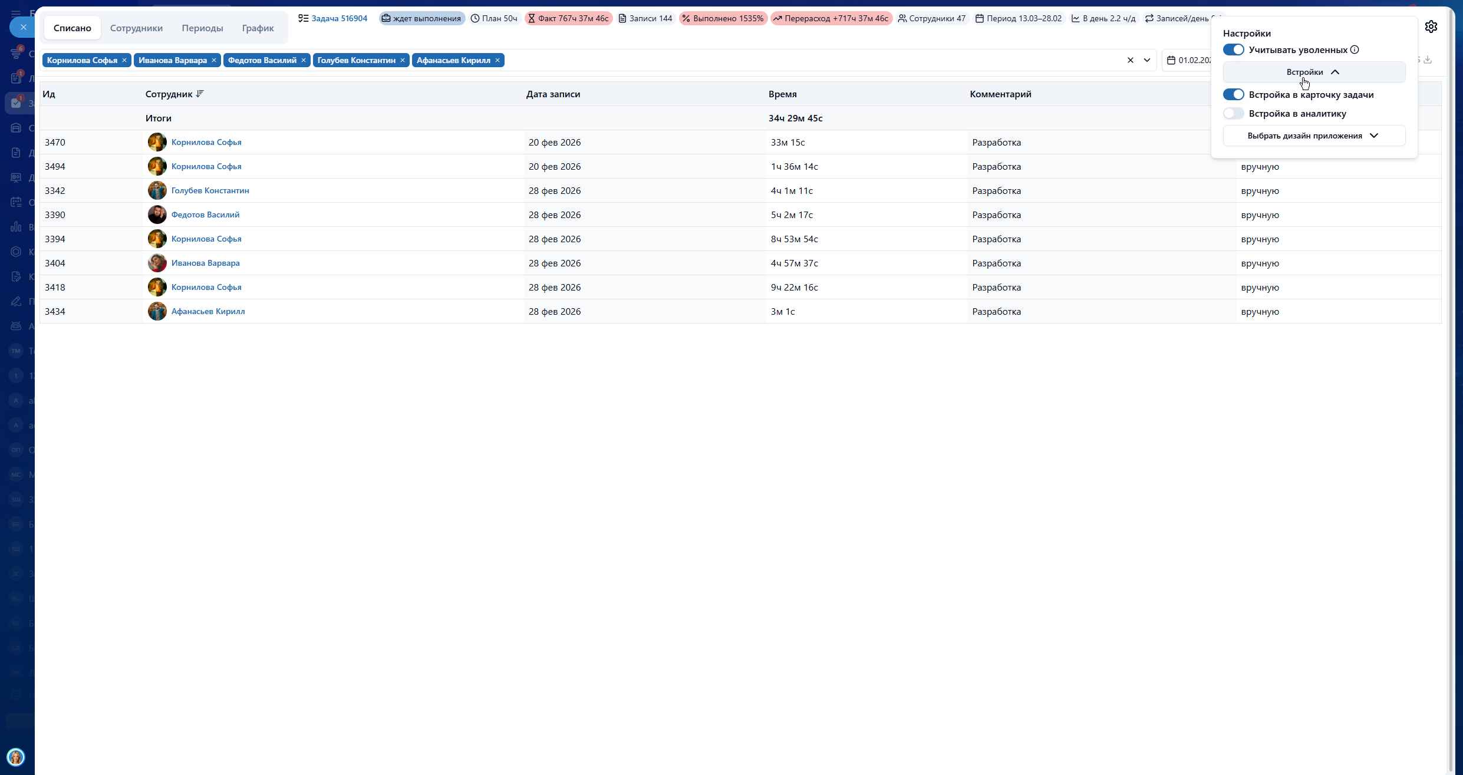1463x775 pixels.
Task: Remove the Голубев Константин filter chip
Action: click(403, 61)
